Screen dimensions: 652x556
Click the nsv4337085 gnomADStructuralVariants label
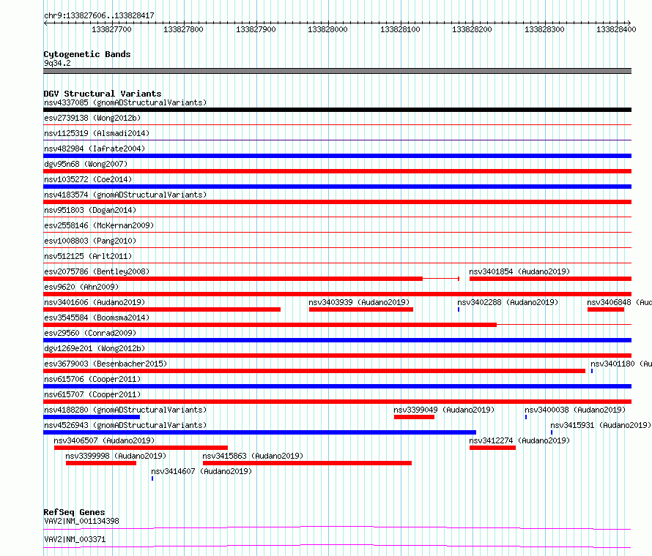(x=125, y=102)
